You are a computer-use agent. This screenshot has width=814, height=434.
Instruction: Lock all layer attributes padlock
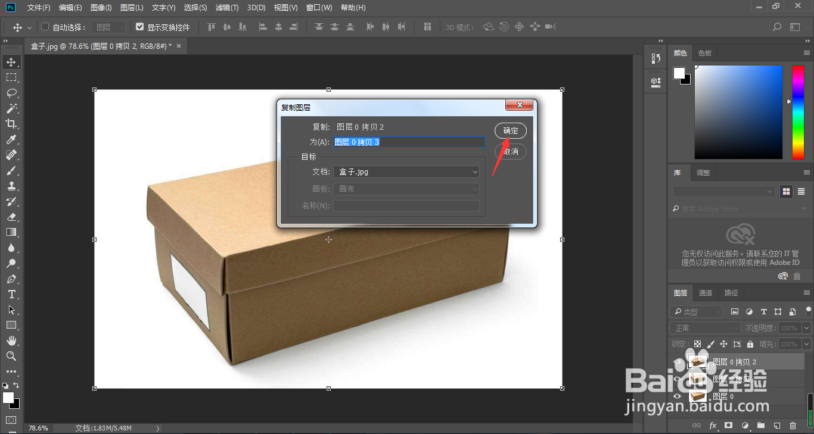[x=750, y=344]
